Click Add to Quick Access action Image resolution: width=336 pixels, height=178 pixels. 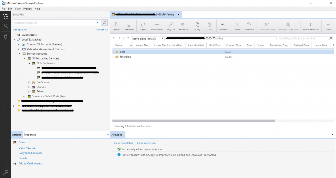tap(30, 163)
